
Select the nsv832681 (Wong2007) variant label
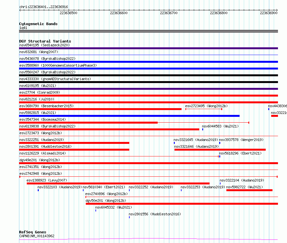pyautogui.click(x=39, y=52)
